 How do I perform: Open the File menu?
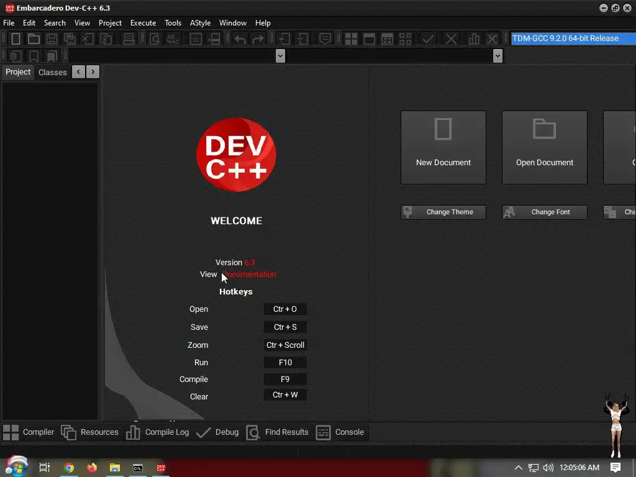click(9, 23)
